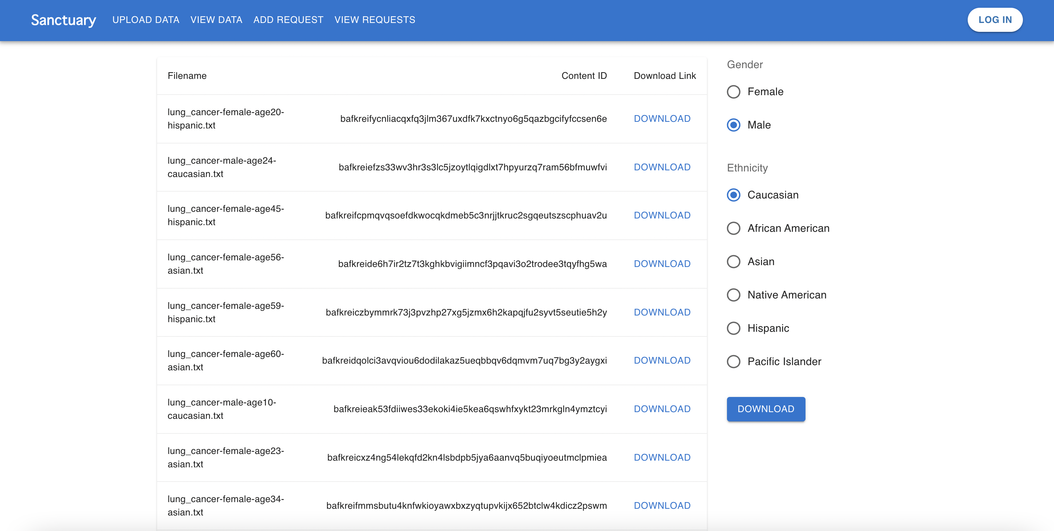The width and height of the screenshot is (1054, 531).
Task: Download lung_cancer-female-age34-asian.txt file
Action: (x=661, y=506)
